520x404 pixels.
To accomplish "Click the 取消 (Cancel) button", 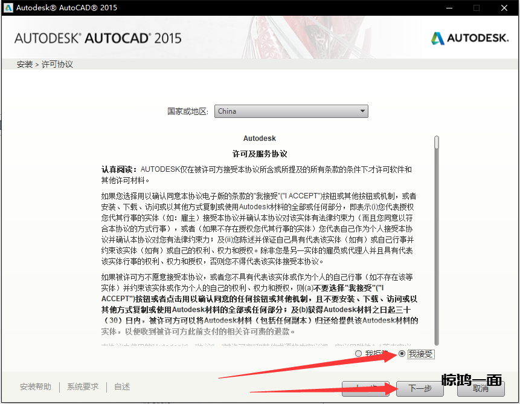I will (481, 388).
